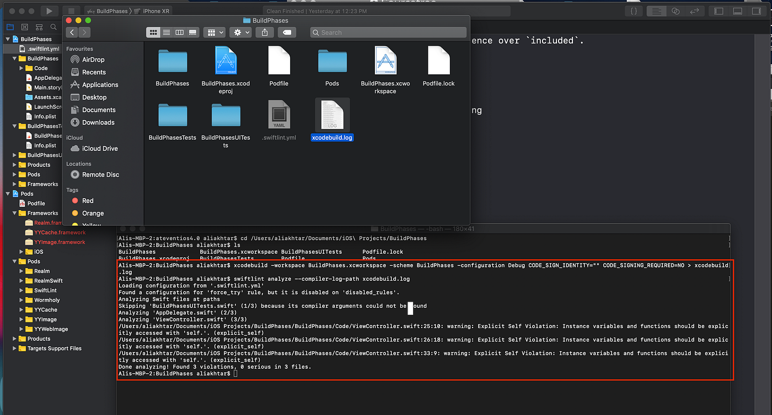Open iCloud Drive in Finder sidebar

pyautogui.click(x=94, y=149)
